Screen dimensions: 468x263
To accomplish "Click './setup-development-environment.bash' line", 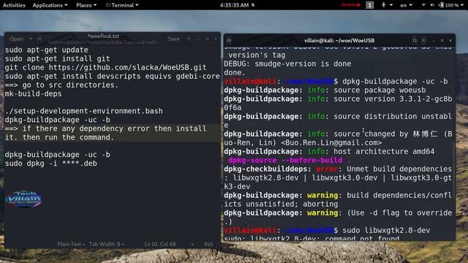I will tap(84, 111).
